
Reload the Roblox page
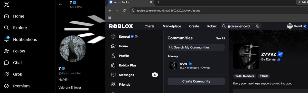(x=124, y=10)
